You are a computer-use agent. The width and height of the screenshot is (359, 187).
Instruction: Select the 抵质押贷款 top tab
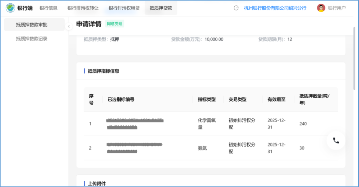(161, 8)
